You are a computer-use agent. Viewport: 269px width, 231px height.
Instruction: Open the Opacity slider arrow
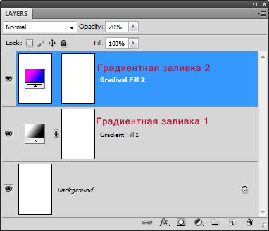(134, 27)
